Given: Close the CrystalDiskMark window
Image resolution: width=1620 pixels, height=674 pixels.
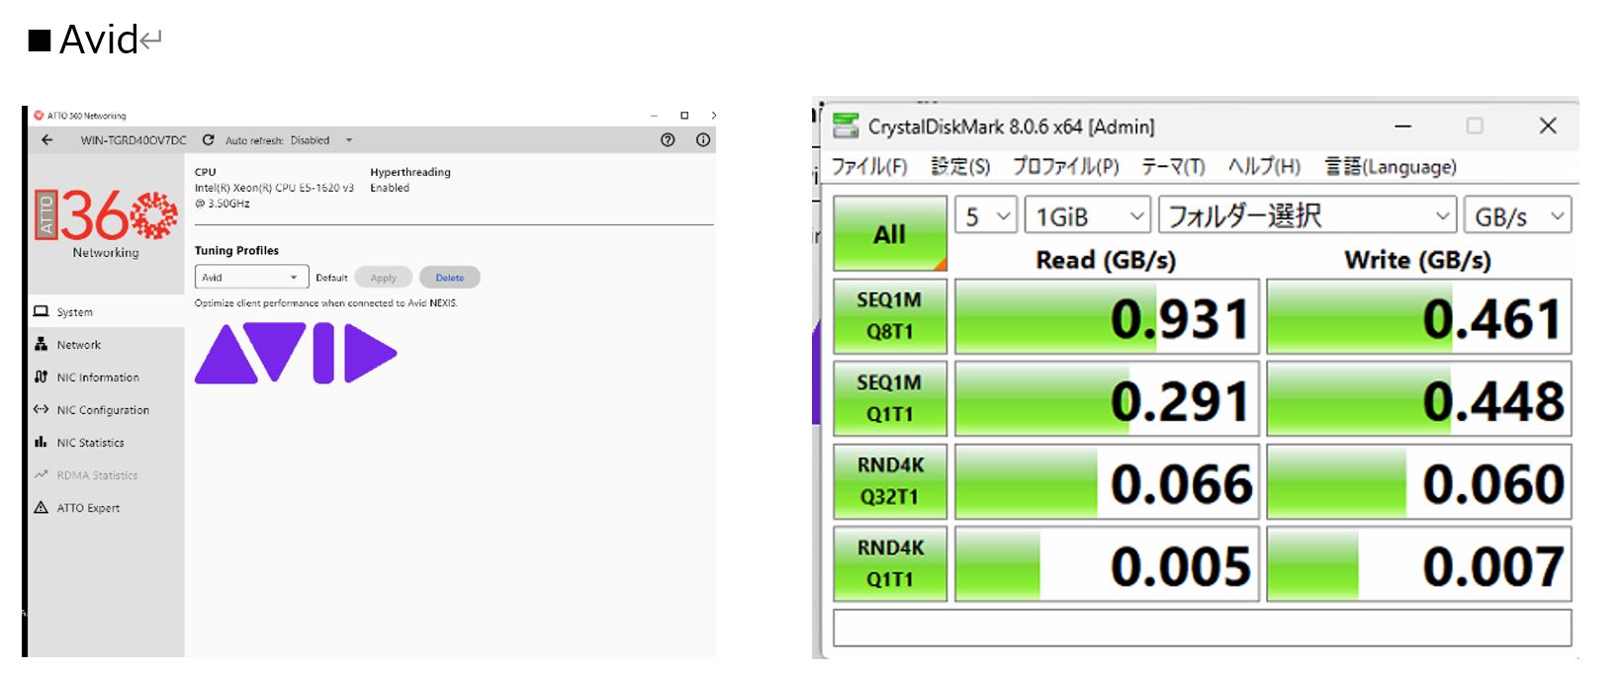Looking at the screenshot, I should (1548, 126).
